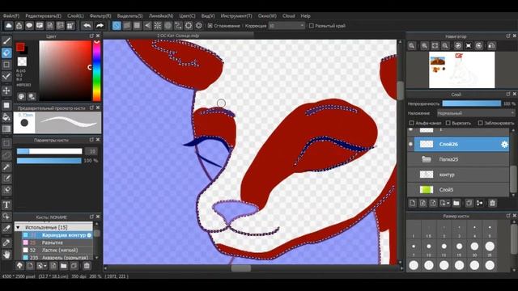Add a new layer folder
The height and width of the screenshot is (291, 518).
[456, 203]
